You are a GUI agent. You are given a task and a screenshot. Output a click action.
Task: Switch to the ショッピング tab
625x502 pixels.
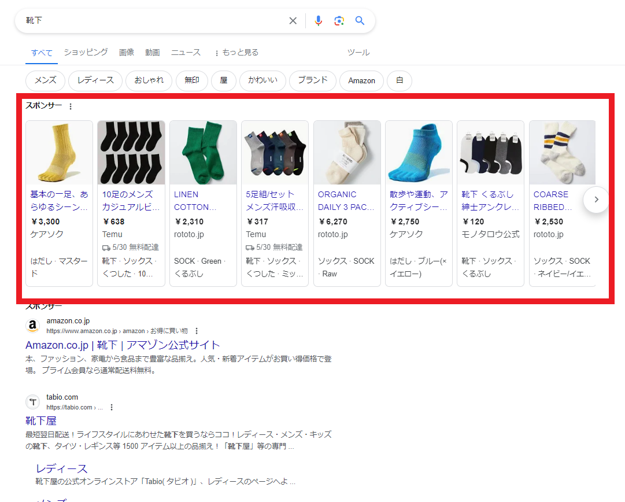pyautogui.click(x=86, y=52)
